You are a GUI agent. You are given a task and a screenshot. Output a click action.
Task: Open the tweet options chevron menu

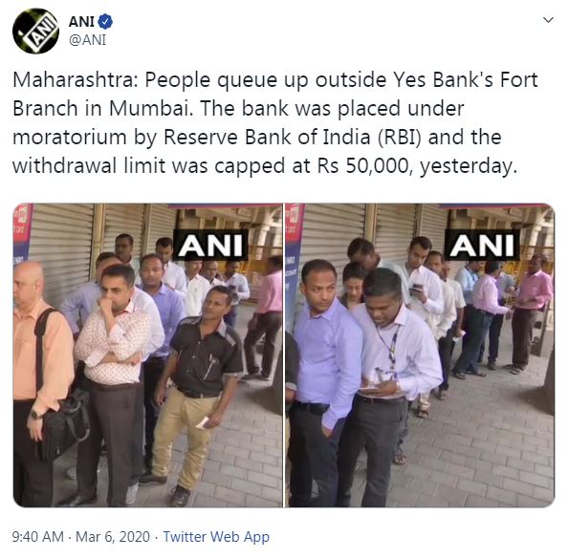549,19
